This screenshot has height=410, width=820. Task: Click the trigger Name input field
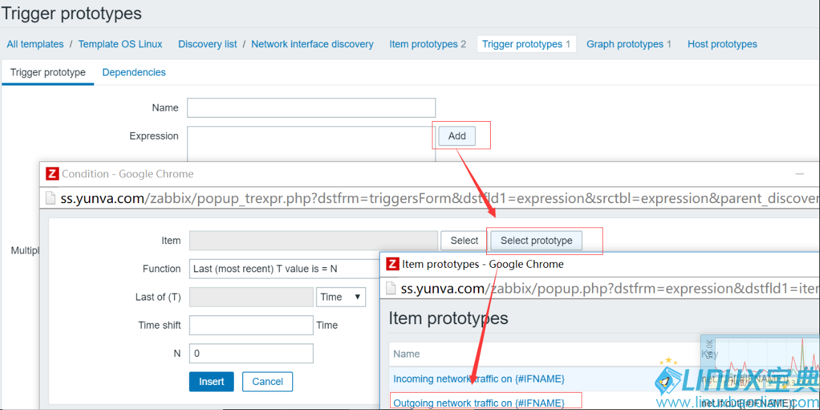pos(311,108)
